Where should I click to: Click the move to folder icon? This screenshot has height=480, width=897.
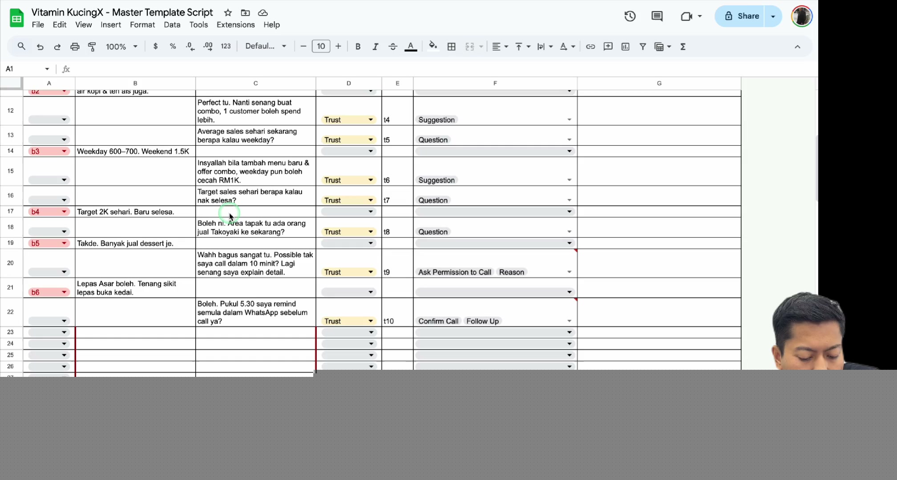click(x=245, y=12)
